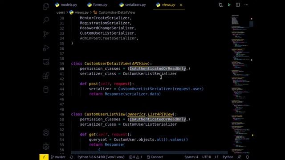Click the remote window indicator in status bar
Image resolution: width=285 pixels, height=160 pixels.
pyautogui.click(x=44, y=157)
